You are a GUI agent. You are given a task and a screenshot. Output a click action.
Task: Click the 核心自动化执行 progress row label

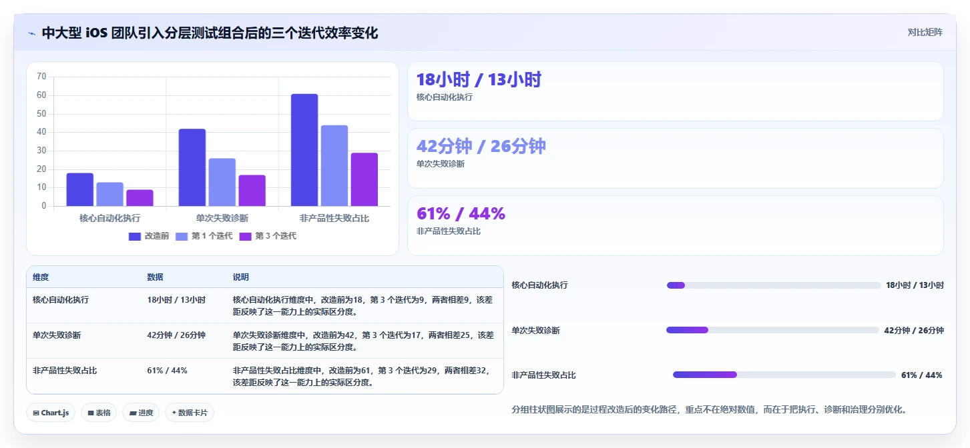pyautogui.click(x=540, y=285)
